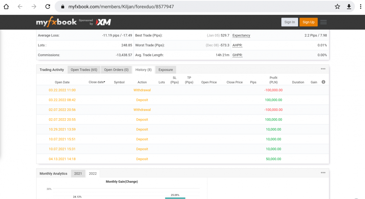
Task: Click the download arrow icon
Action: [x=349, y=6]
